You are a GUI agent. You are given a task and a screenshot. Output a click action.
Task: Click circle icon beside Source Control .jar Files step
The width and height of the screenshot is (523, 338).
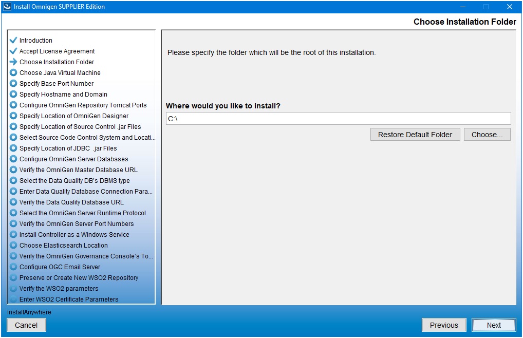[13, 126]
